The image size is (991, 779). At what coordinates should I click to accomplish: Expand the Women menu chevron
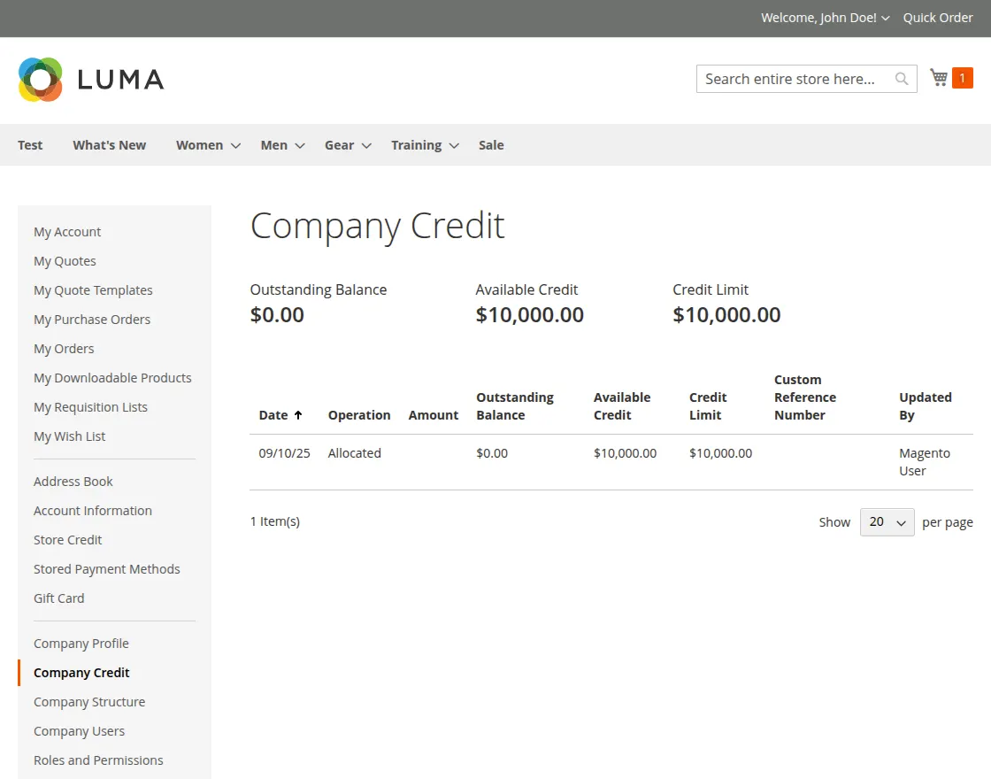235,146
